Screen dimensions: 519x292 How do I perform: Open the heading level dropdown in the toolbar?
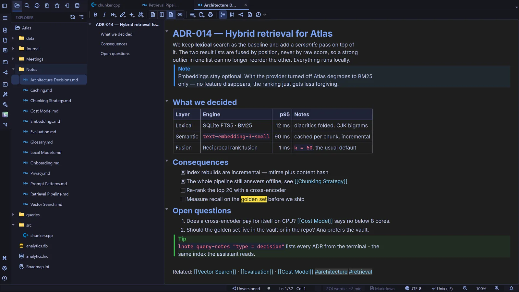coord(114,15)
